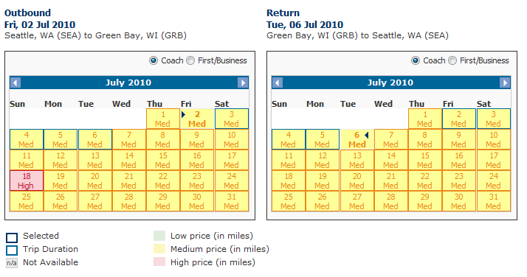Select First/Business radio in Return calendar
This screenshot has width=527, height=277.
click(452, 60)
